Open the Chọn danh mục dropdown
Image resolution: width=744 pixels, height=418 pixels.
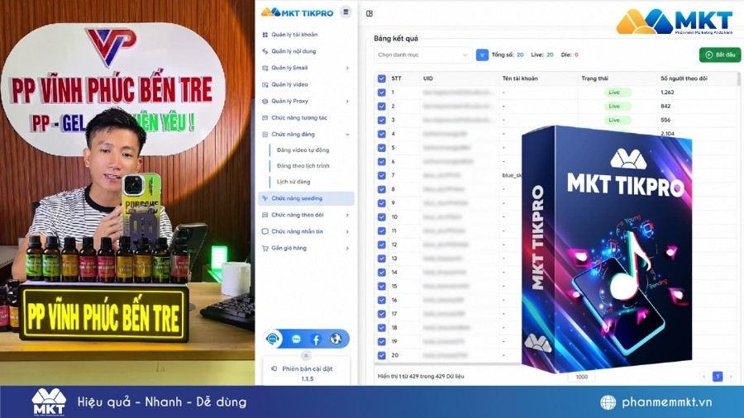422,55
